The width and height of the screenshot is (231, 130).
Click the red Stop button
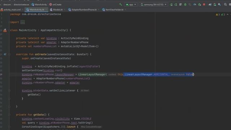(x=204, y=5)
